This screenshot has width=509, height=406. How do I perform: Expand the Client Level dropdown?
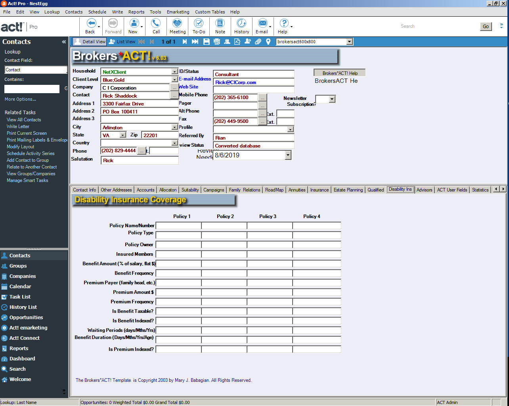pos(174,80)
